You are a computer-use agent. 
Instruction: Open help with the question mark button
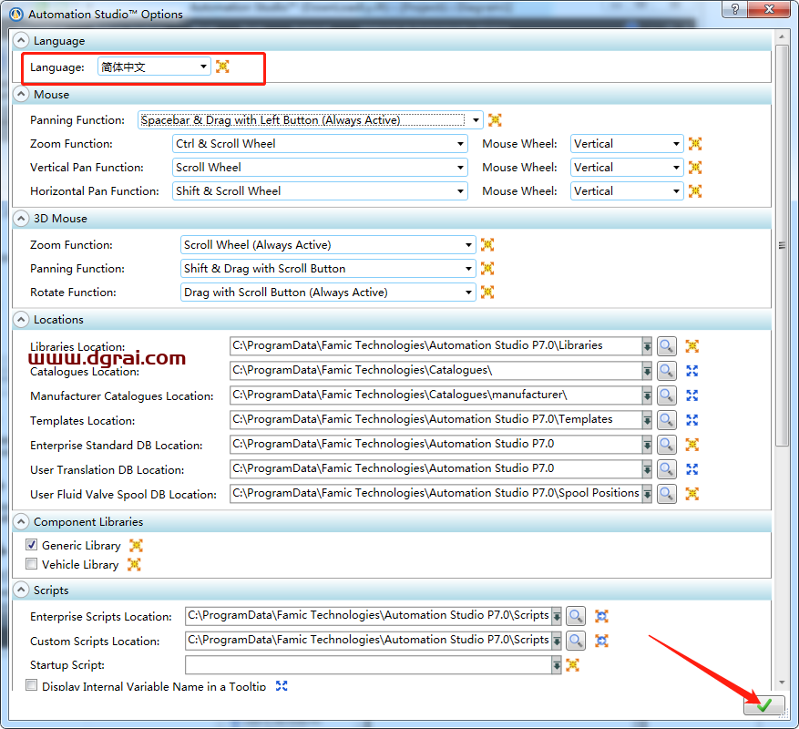(x=734, y=9)
